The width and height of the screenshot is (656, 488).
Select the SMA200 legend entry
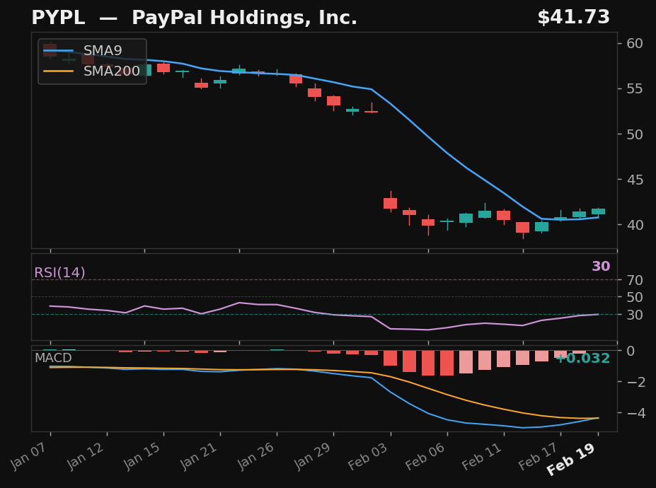coord(91,71)
